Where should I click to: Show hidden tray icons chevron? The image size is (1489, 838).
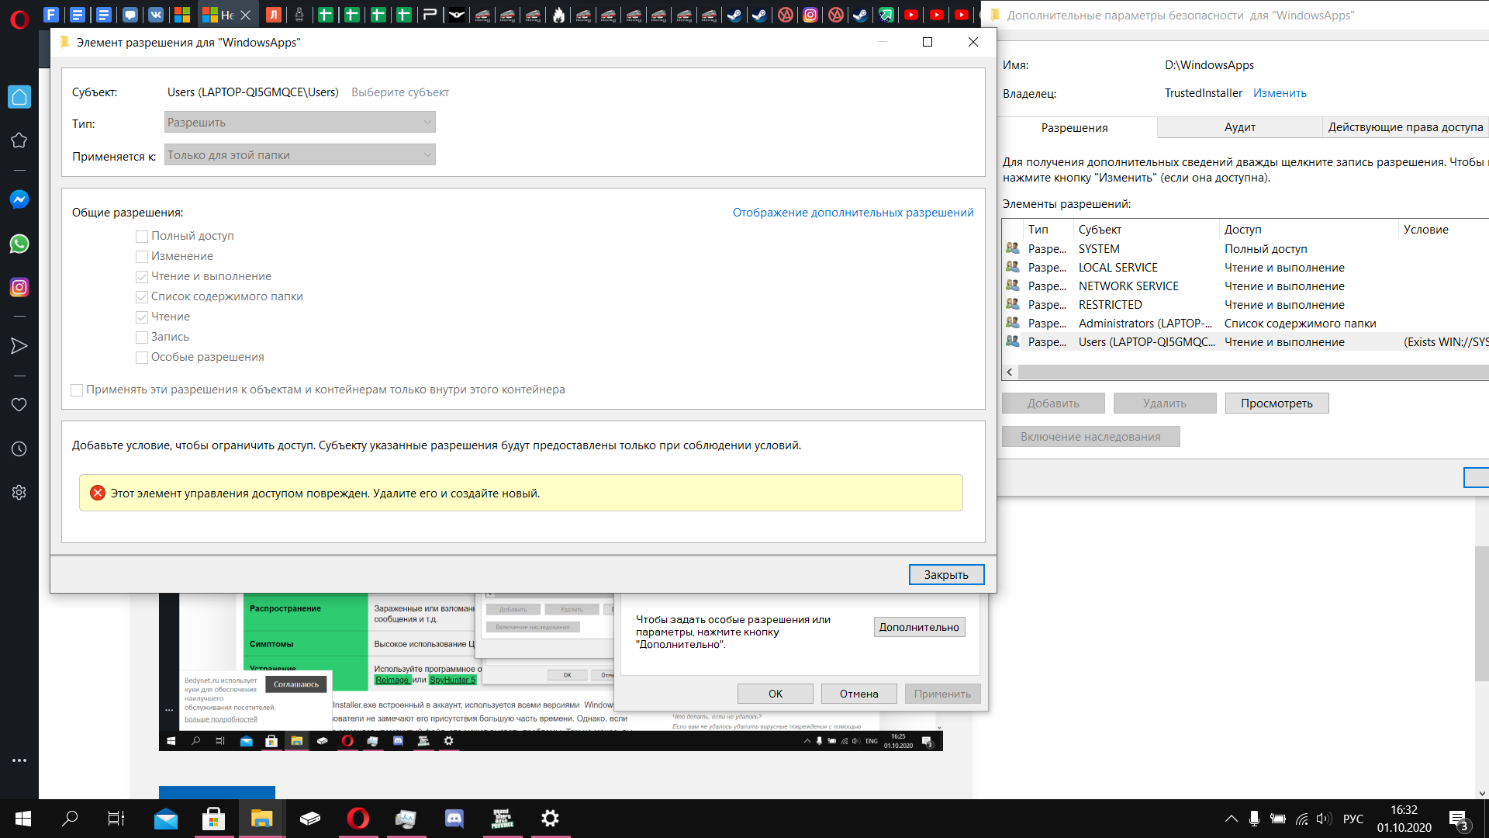click(1231, 819)
